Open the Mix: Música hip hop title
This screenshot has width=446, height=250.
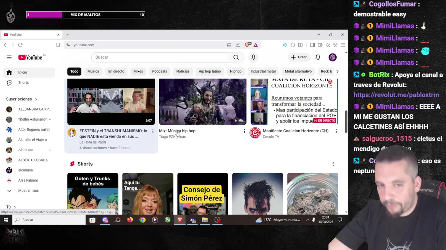click(177, 131)
